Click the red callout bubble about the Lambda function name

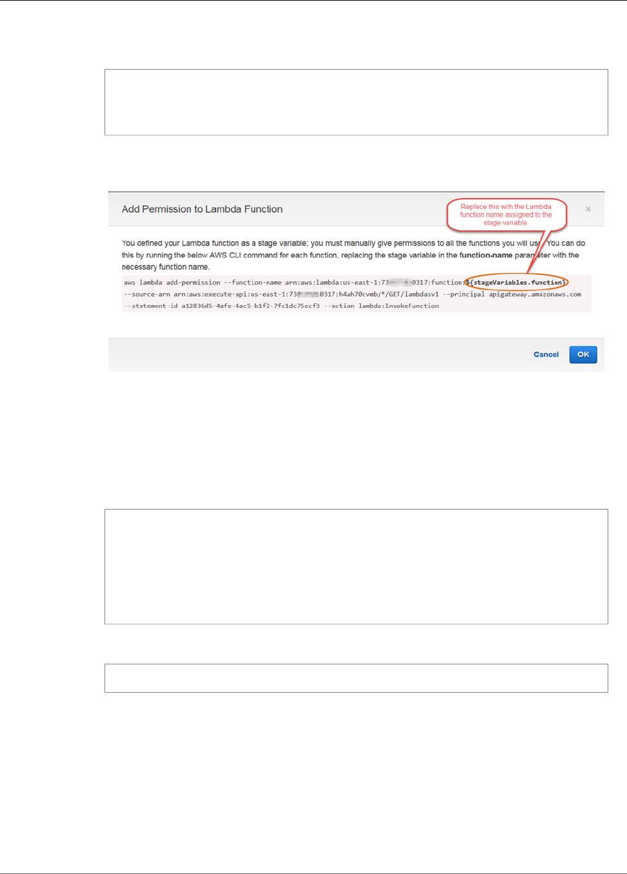[x=506, y=215]
